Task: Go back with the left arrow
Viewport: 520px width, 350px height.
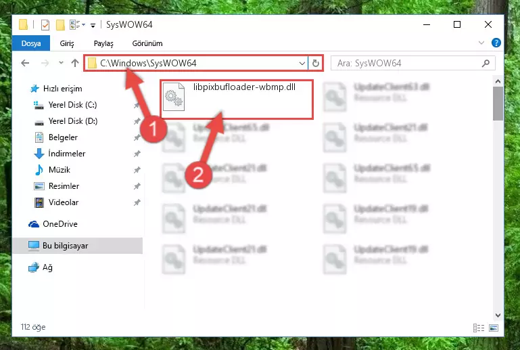Action: (25, 63)
